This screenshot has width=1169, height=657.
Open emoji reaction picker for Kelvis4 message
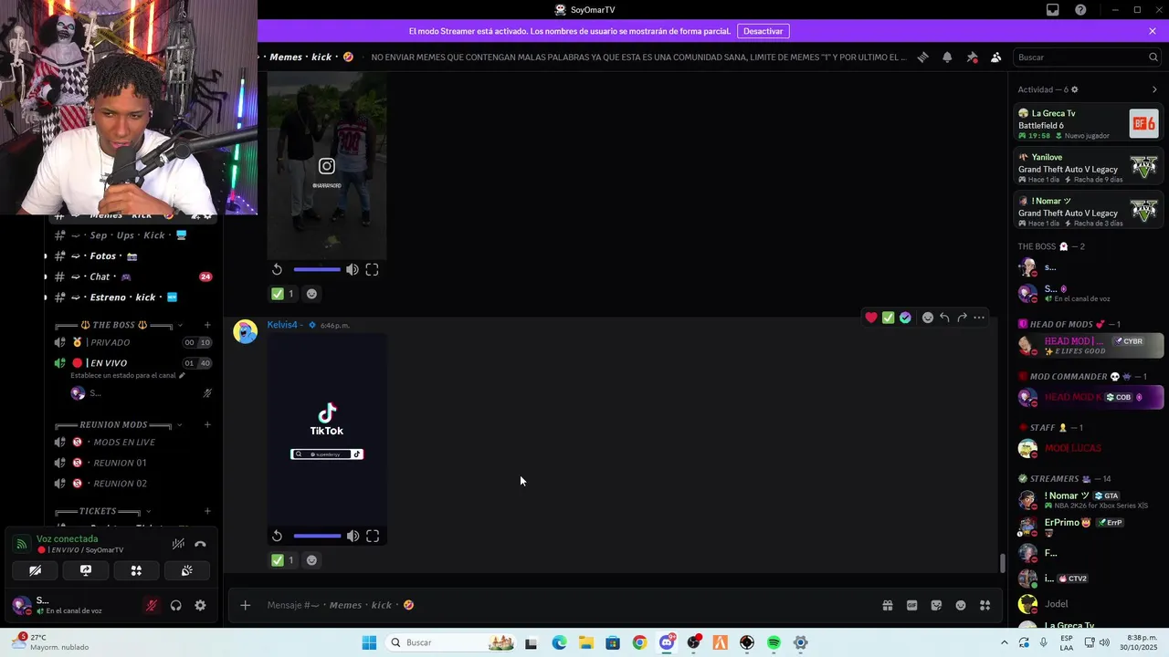(928, 318)
